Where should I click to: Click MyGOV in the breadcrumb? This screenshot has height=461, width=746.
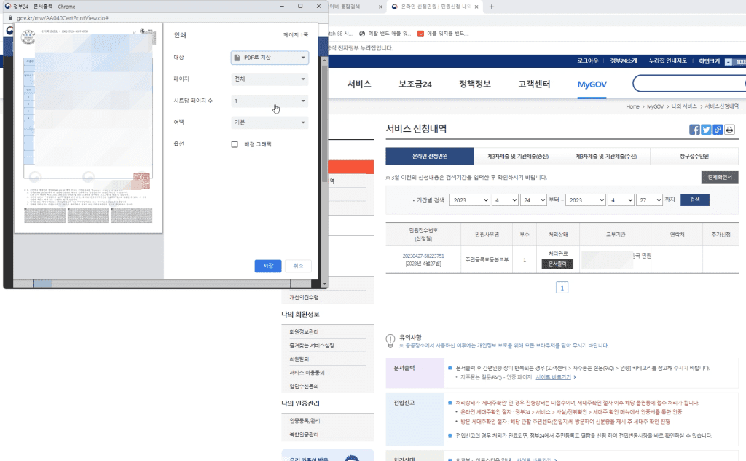pyautogui.click(x=655, y=106)
